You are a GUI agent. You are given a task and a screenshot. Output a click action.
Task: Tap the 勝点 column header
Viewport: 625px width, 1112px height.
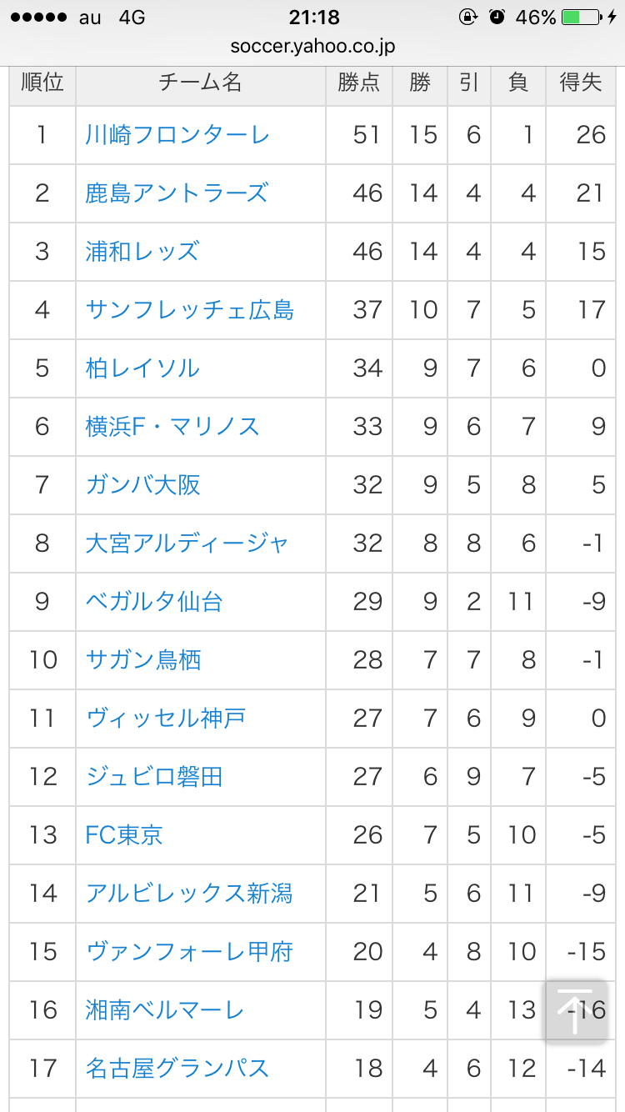(x=359, y=83)
